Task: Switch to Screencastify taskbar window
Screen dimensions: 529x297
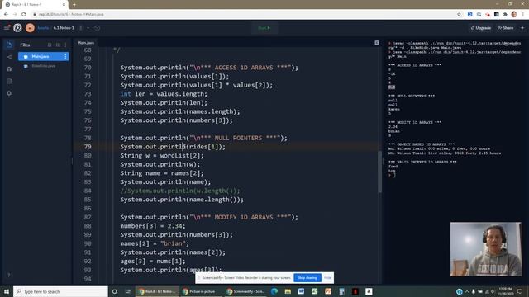Action: tap(245, 291)
